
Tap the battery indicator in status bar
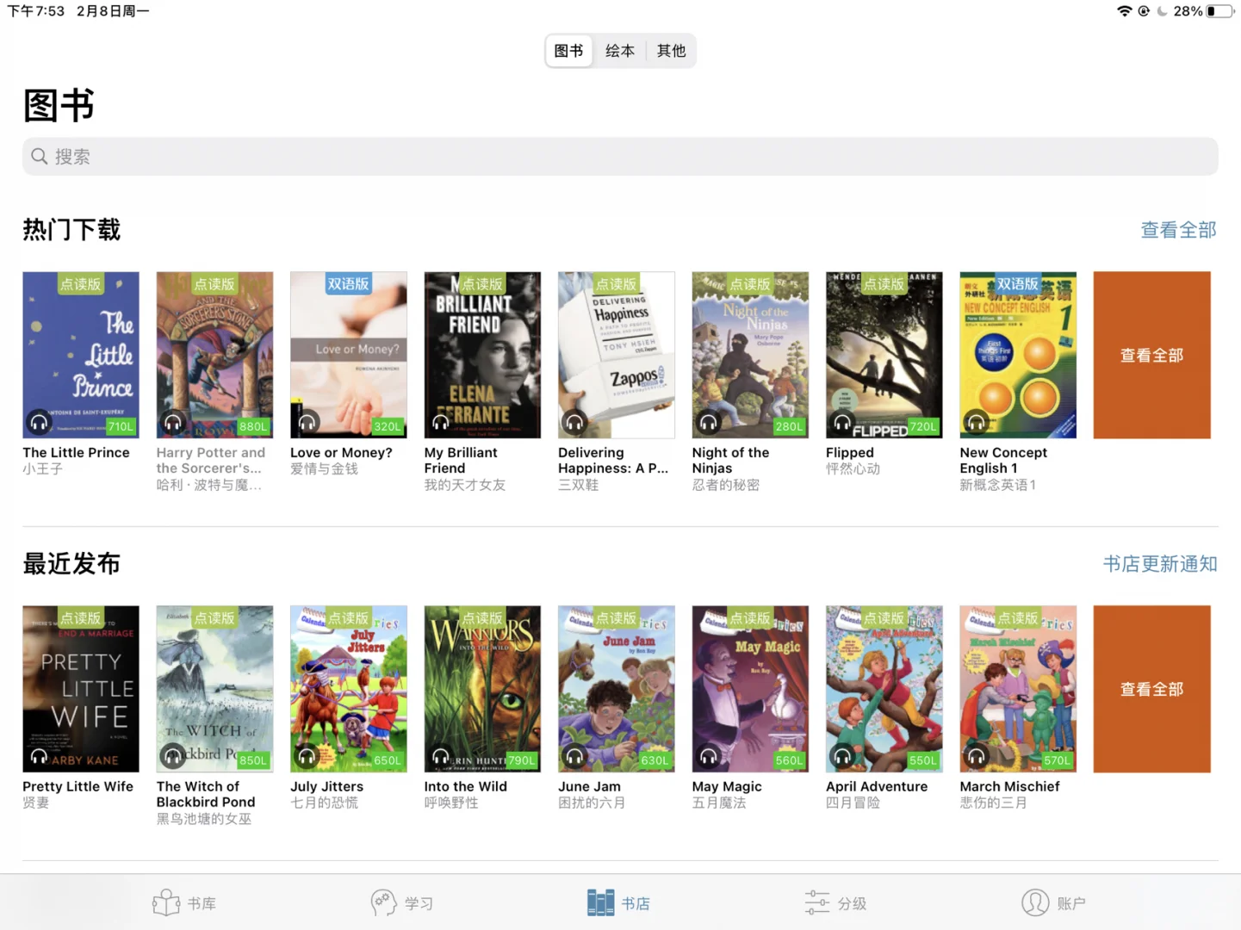coord(1219,11)
